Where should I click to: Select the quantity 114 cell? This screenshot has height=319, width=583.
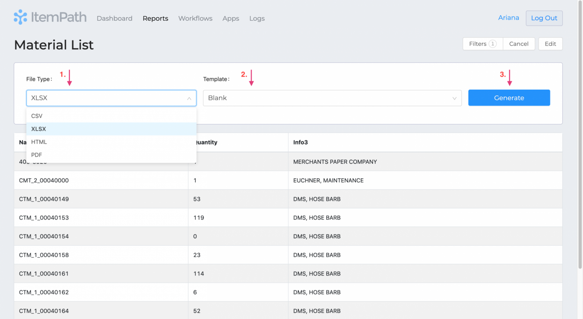238,273
